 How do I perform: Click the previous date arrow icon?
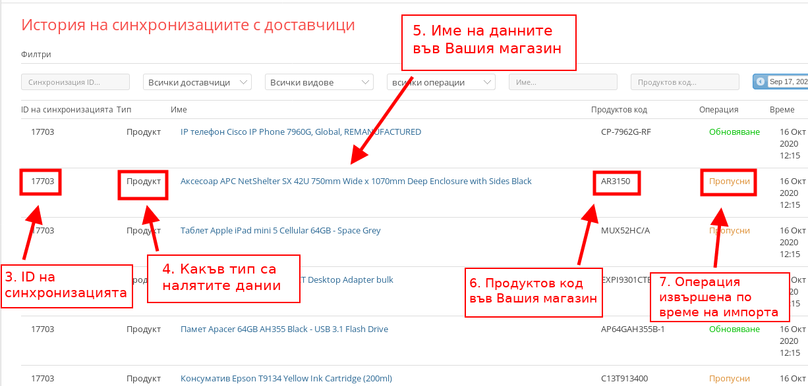(x=761, y=82)
